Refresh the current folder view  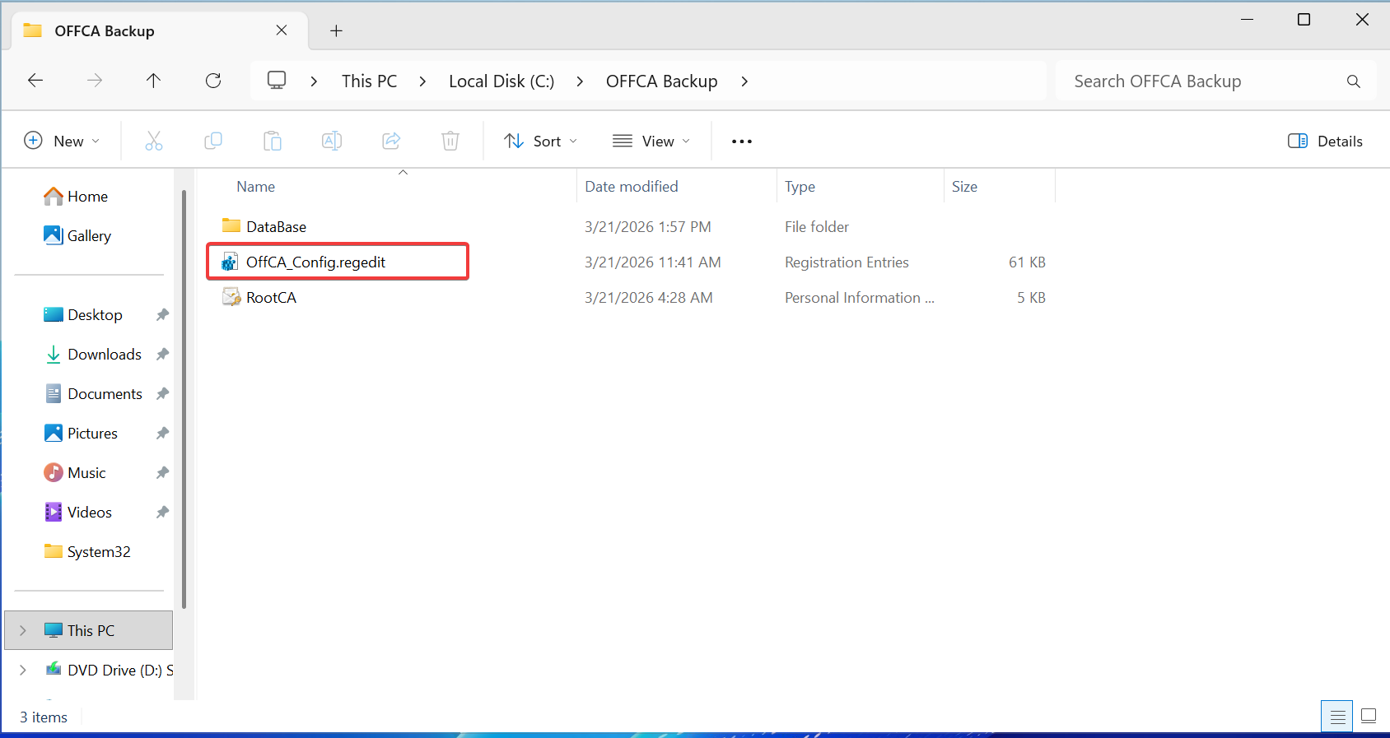click(x=213, y=81)
